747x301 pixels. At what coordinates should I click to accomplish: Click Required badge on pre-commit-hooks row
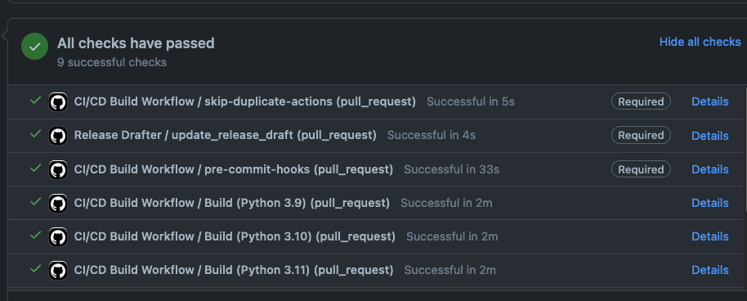[x=641, y=169]
